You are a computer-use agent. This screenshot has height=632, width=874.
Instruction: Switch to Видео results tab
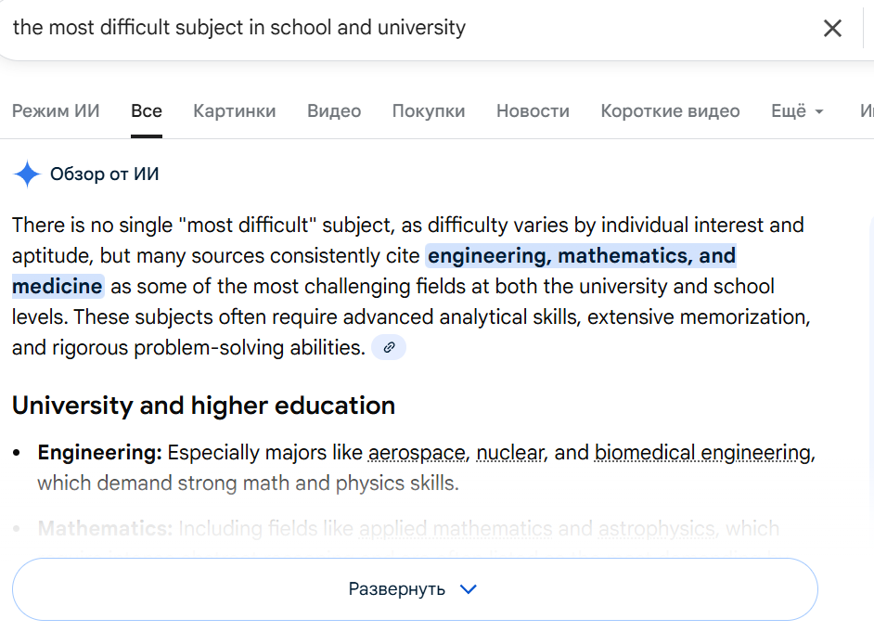[x=334, y=111]
